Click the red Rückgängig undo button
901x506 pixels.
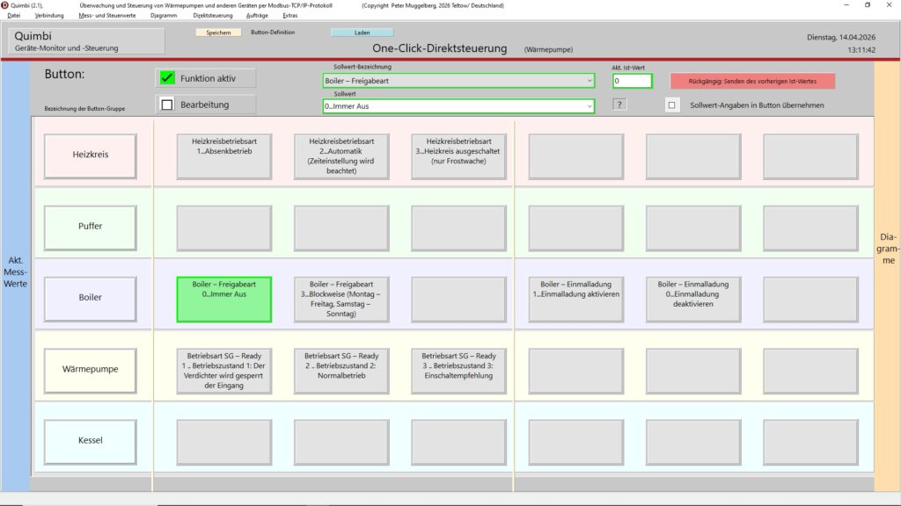pos(752,81)
